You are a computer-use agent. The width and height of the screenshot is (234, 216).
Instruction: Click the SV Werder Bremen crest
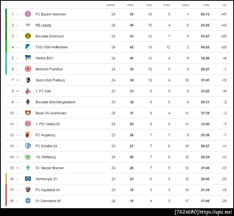click(x=28, y=168)
